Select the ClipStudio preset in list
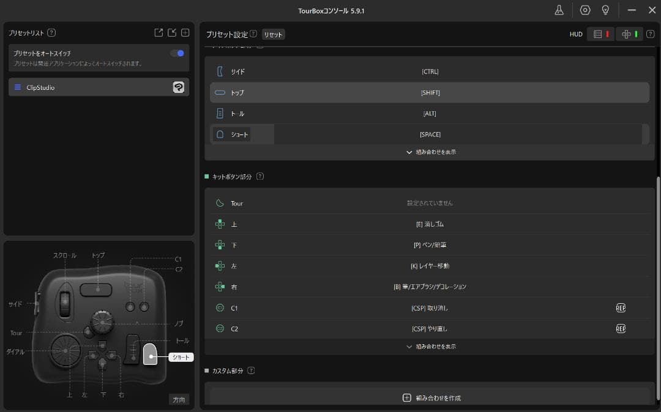The width and height of the screenshot is (661, 412). click(92, 87)
